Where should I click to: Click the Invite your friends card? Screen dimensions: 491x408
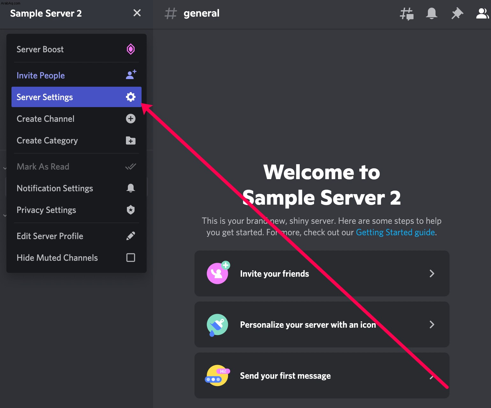(322, 273)
